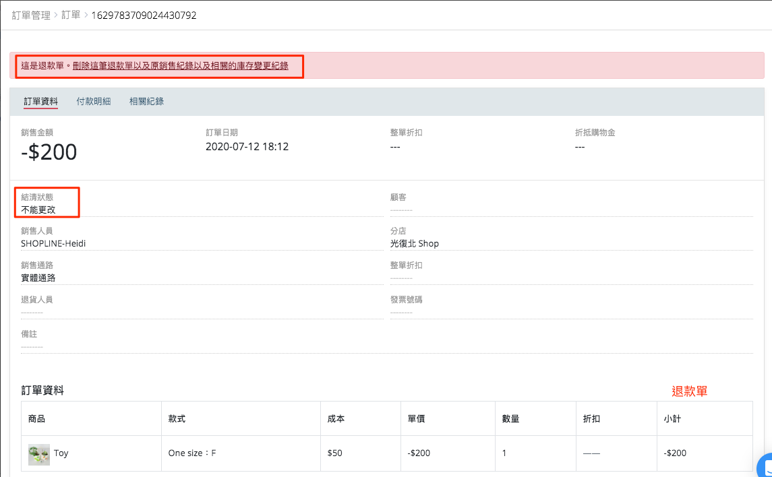The image size is (772, 477).
Task: Open the 付款明細 tab
Action: [94, 101]
